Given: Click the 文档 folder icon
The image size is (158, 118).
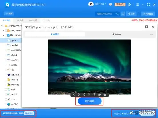Looking at the screenshot, I should 9,30.
